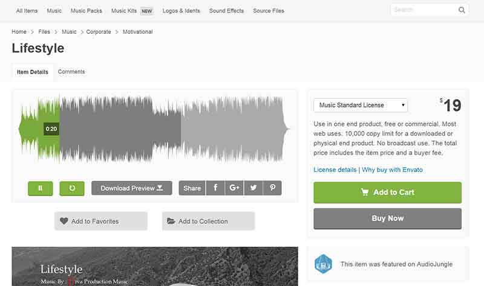
Task: Click into the Search input field
Action: pos(423,10)
